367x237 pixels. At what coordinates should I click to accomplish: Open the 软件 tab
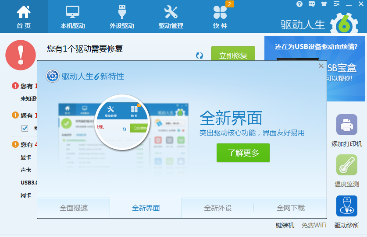tap(220, 17)
